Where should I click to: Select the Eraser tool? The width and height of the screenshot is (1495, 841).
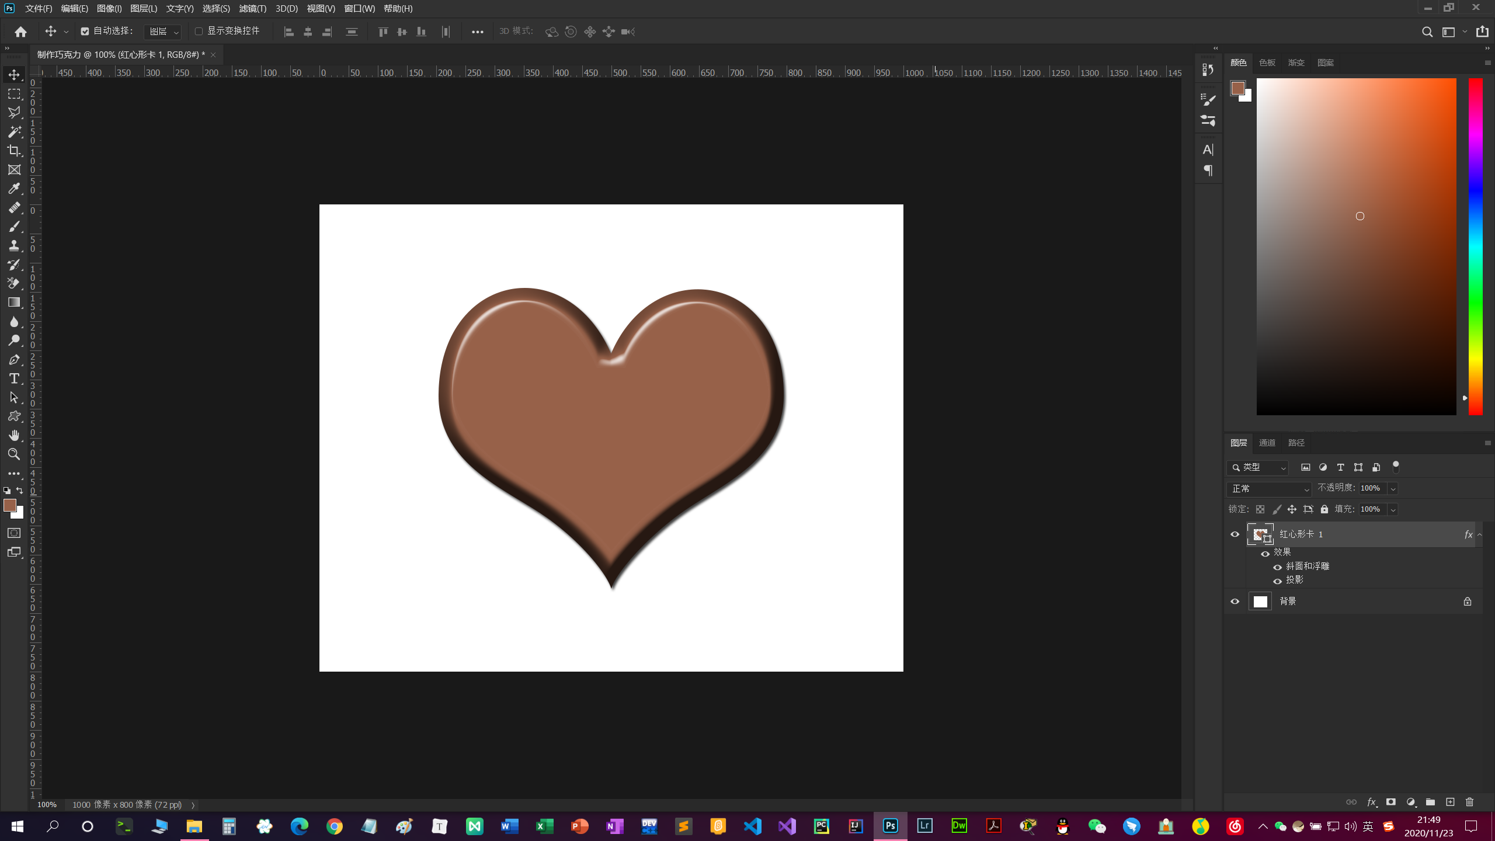point(14,283)
